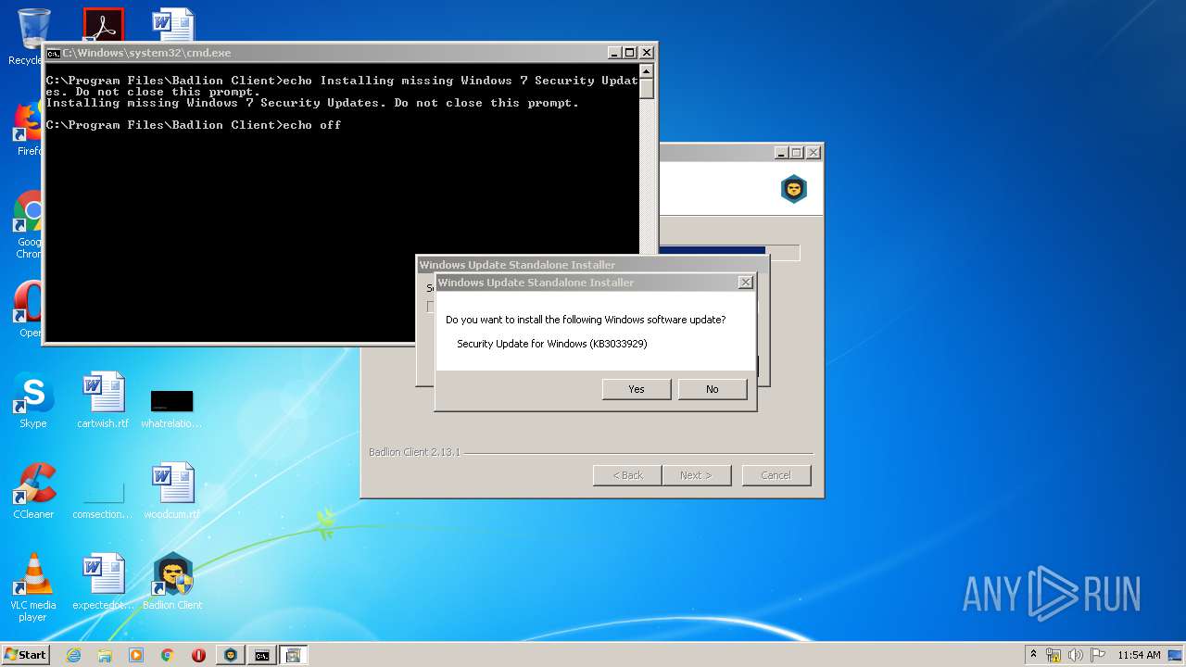
Task: Select the whatrelatio... black thumbnail file
Action: tap(171, 408)
